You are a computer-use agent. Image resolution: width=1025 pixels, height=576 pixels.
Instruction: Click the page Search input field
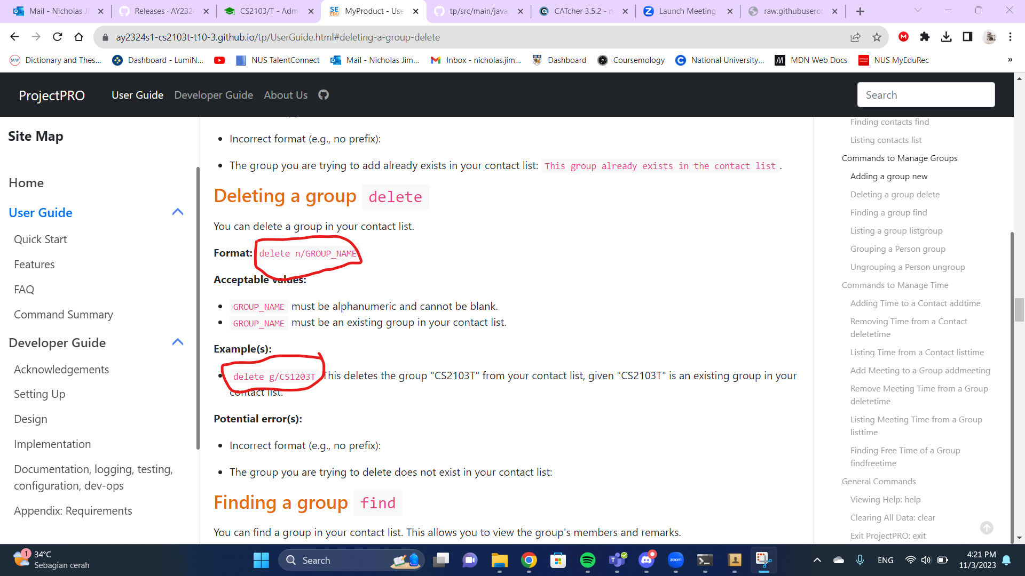coord(926,95)
